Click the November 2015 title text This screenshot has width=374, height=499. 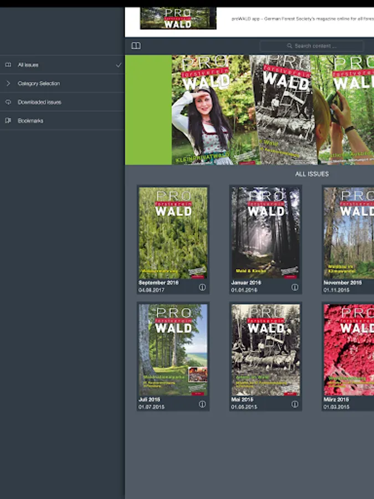342,283
